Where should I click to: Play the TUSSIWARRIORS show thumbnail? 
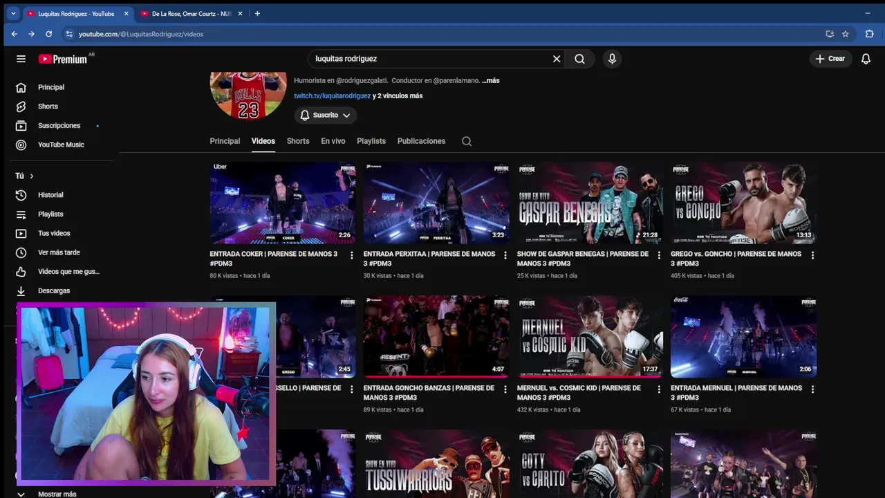point(436,464)
